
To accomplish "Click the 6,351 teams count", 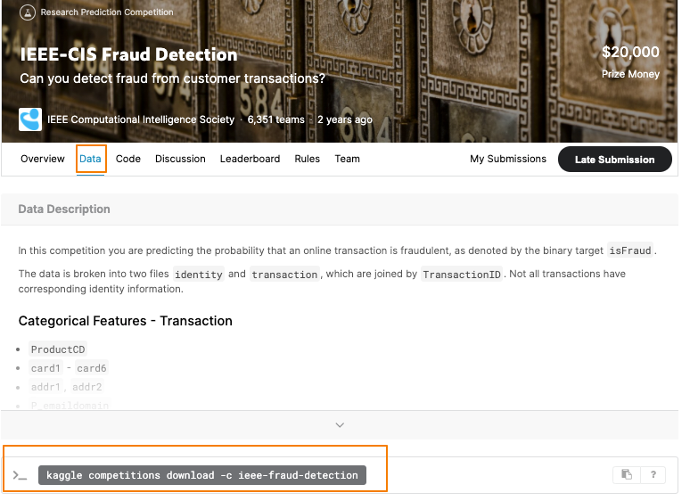I will [x=275, y=119].
